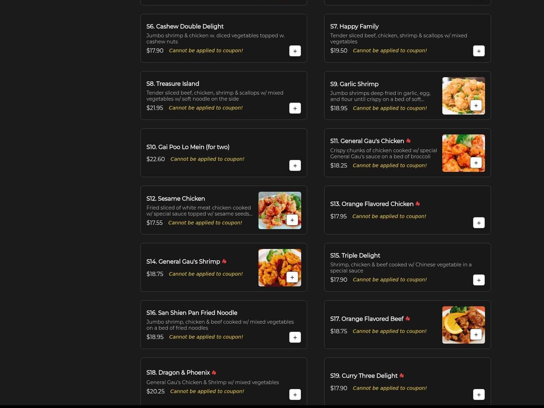
Task: Add S18. Dragon & Phoenix plus icon
Action: [x=295, y=394]
